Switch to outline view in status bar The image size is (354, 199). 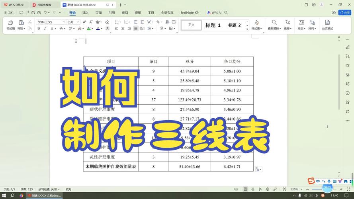pos(252,189)
